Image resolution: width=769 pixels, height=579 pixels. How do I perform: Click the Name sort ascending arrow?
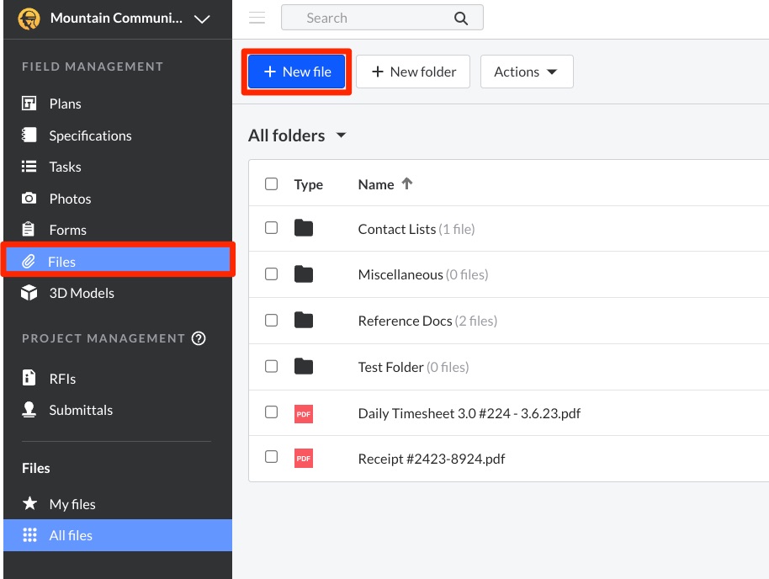(x=407, y=183)
